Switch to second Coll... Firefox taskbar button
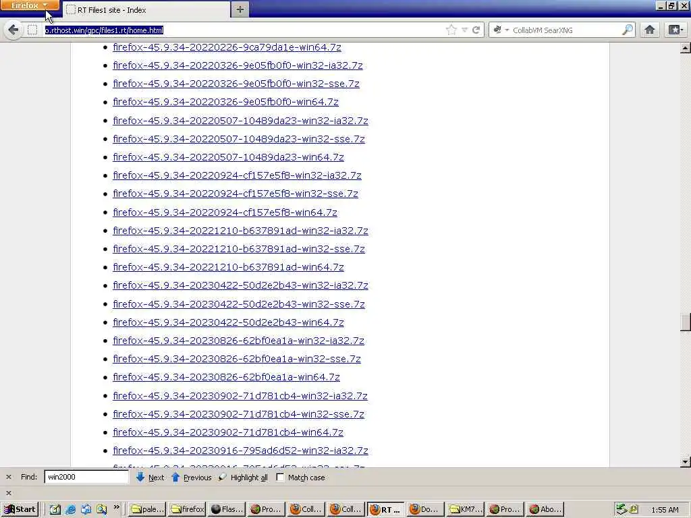691x518 pixels. point(346,509)
